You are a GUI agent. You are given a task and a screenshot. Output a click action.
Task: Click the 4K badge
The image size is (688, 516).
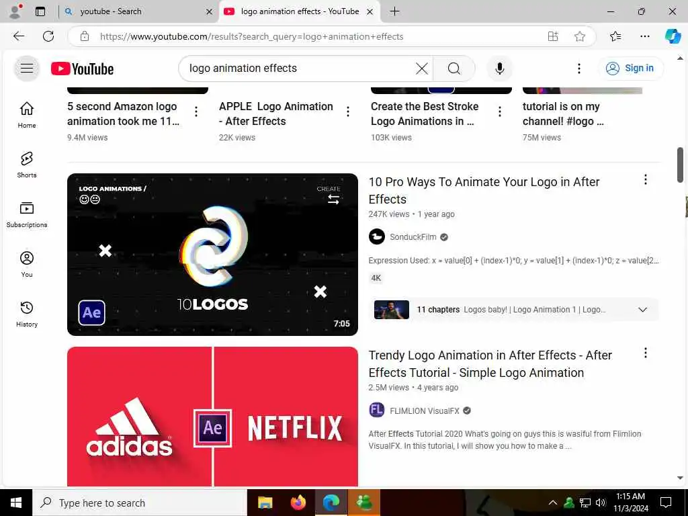[376, 277]
